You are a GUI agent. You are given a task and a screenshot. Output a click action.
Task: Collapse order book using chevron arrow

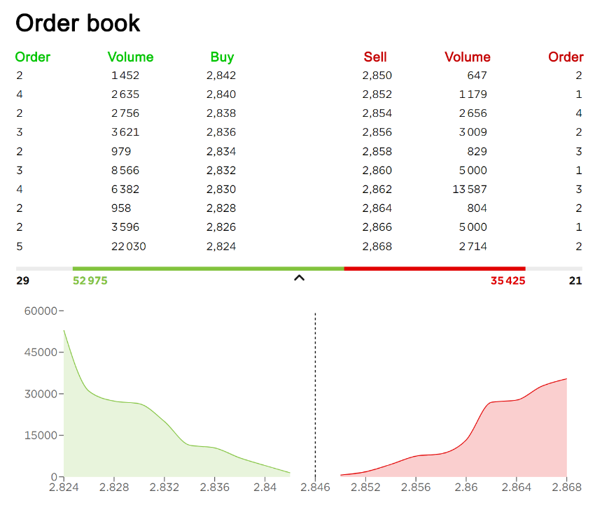coord(299,278)
